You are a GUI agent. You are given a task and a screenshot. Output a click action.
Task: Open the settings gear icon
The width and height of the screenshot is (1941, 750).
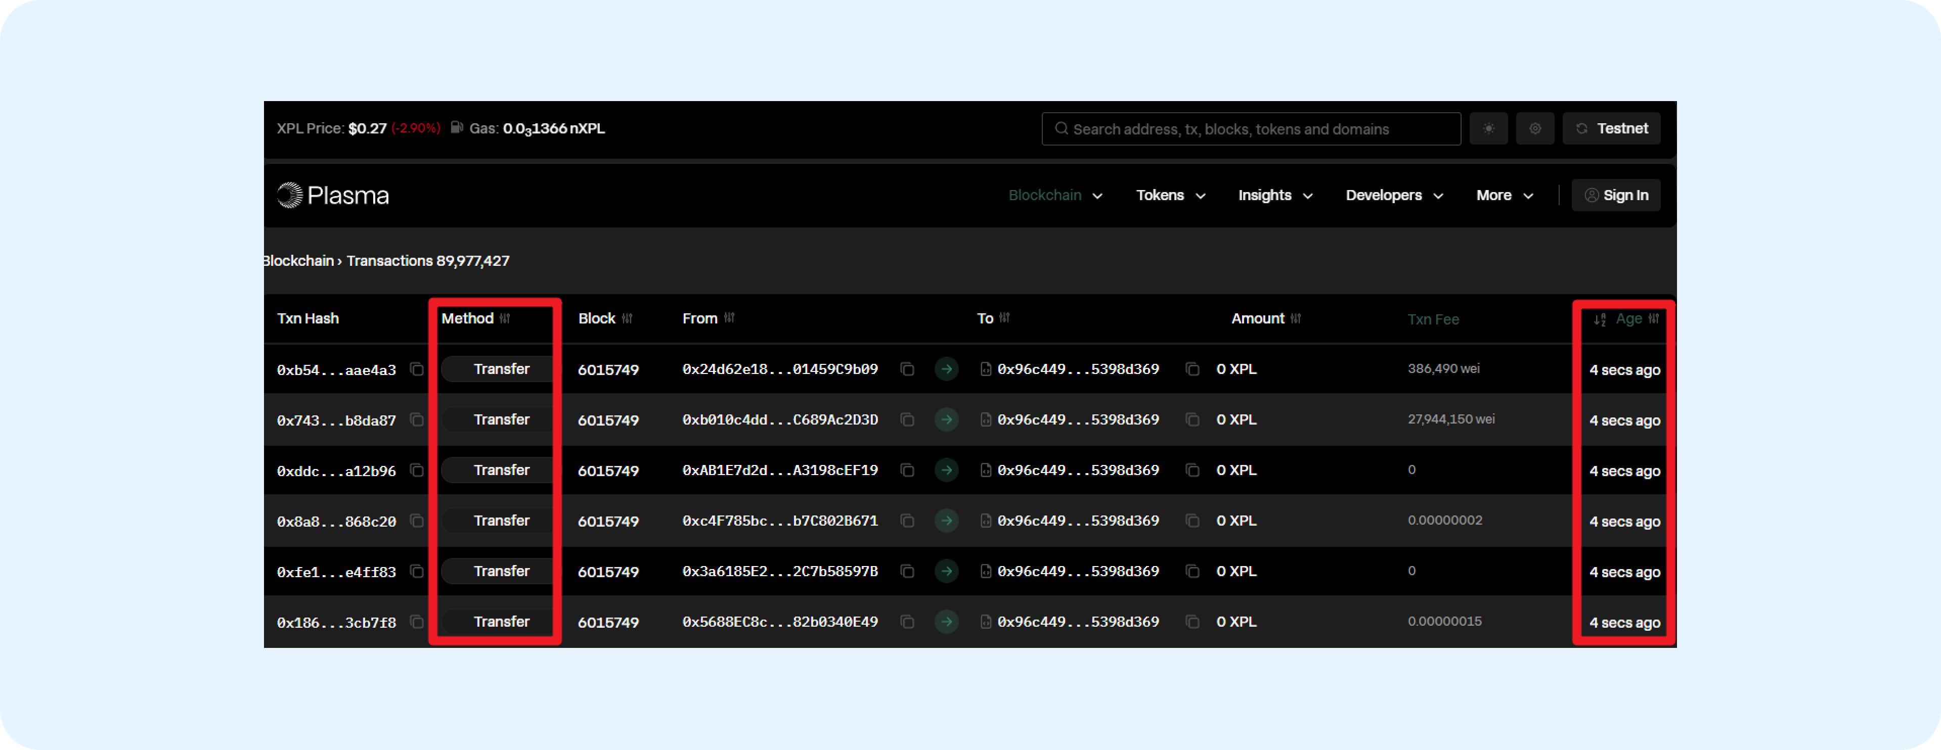(1535, 129)
